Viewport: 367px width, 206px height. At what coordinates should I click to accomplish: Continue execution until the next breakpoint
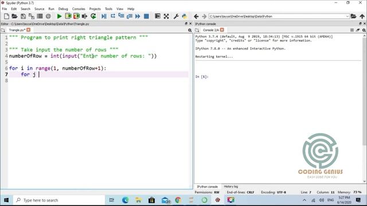(x=138, y=16)
